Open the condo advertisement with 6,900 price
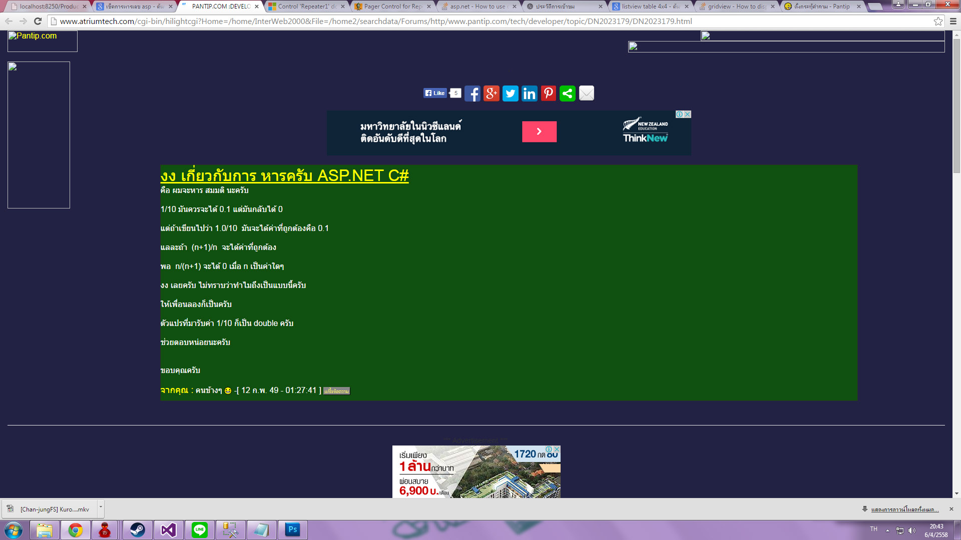 pos(476,471)
